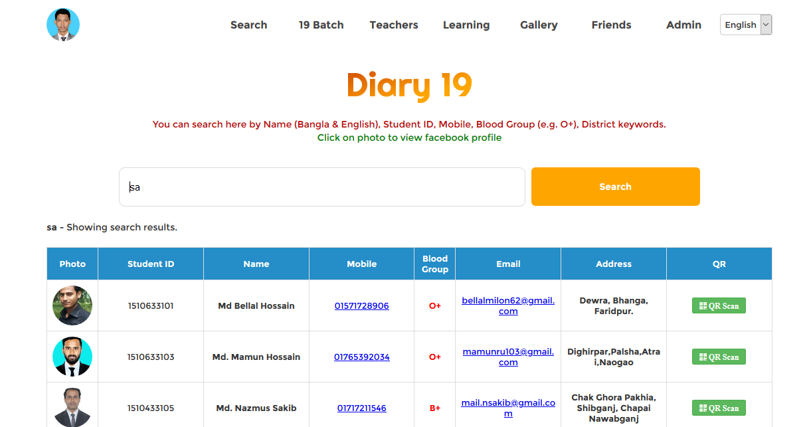The image size is (809, 427).
Task: Open the Gallery page
Action: pyautogui.click(x=539, y=25)
